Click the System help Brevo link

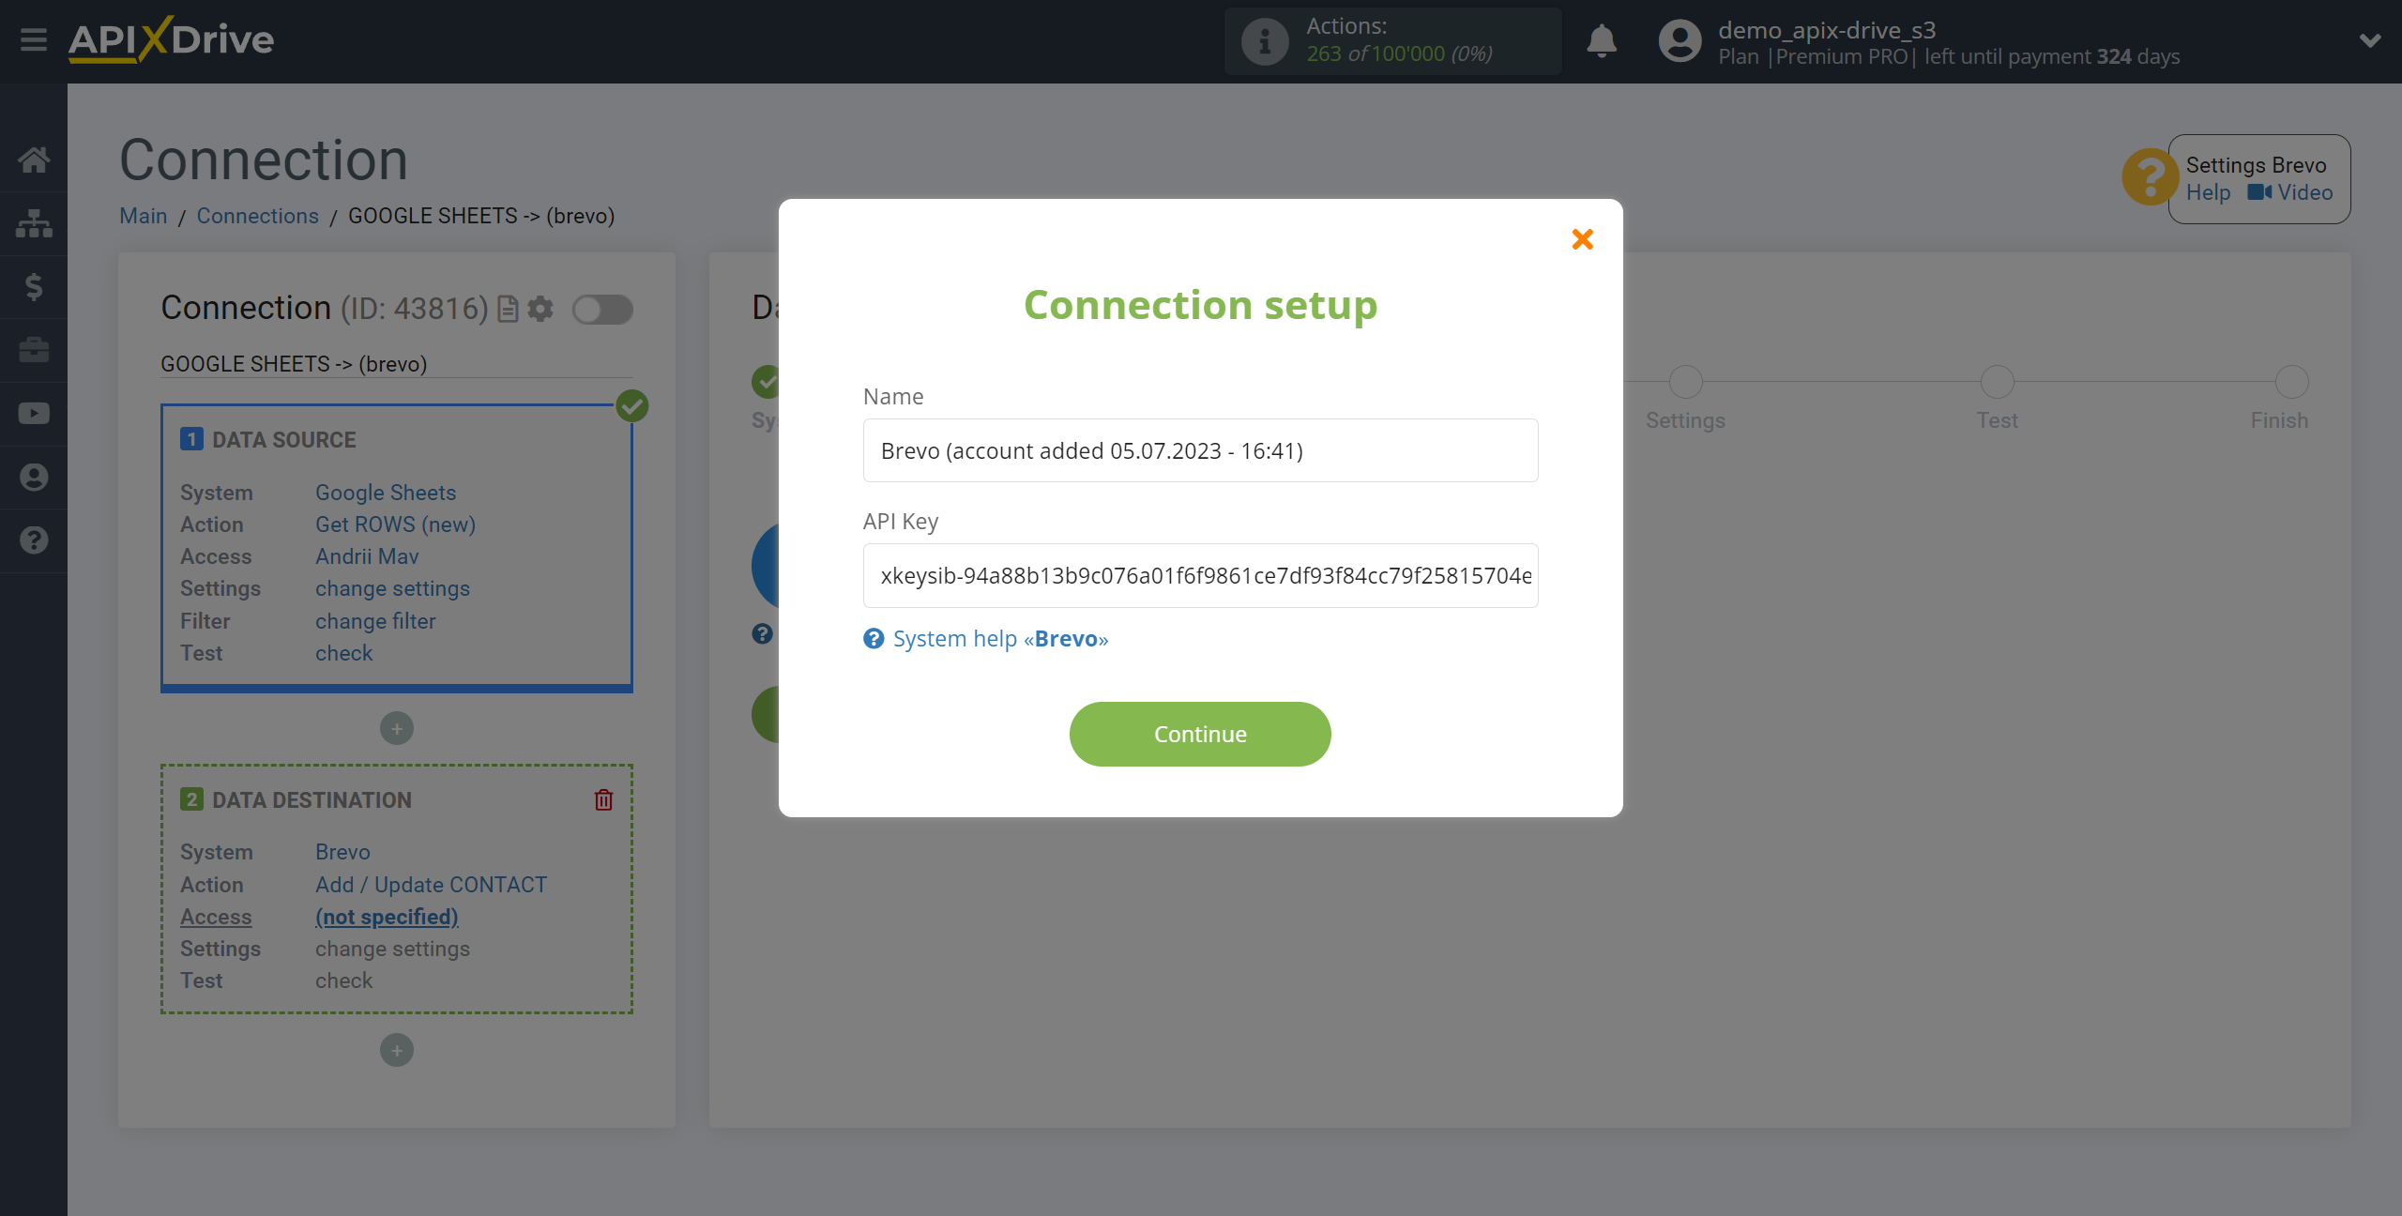pyautogui.click(x=1000, y=637)
